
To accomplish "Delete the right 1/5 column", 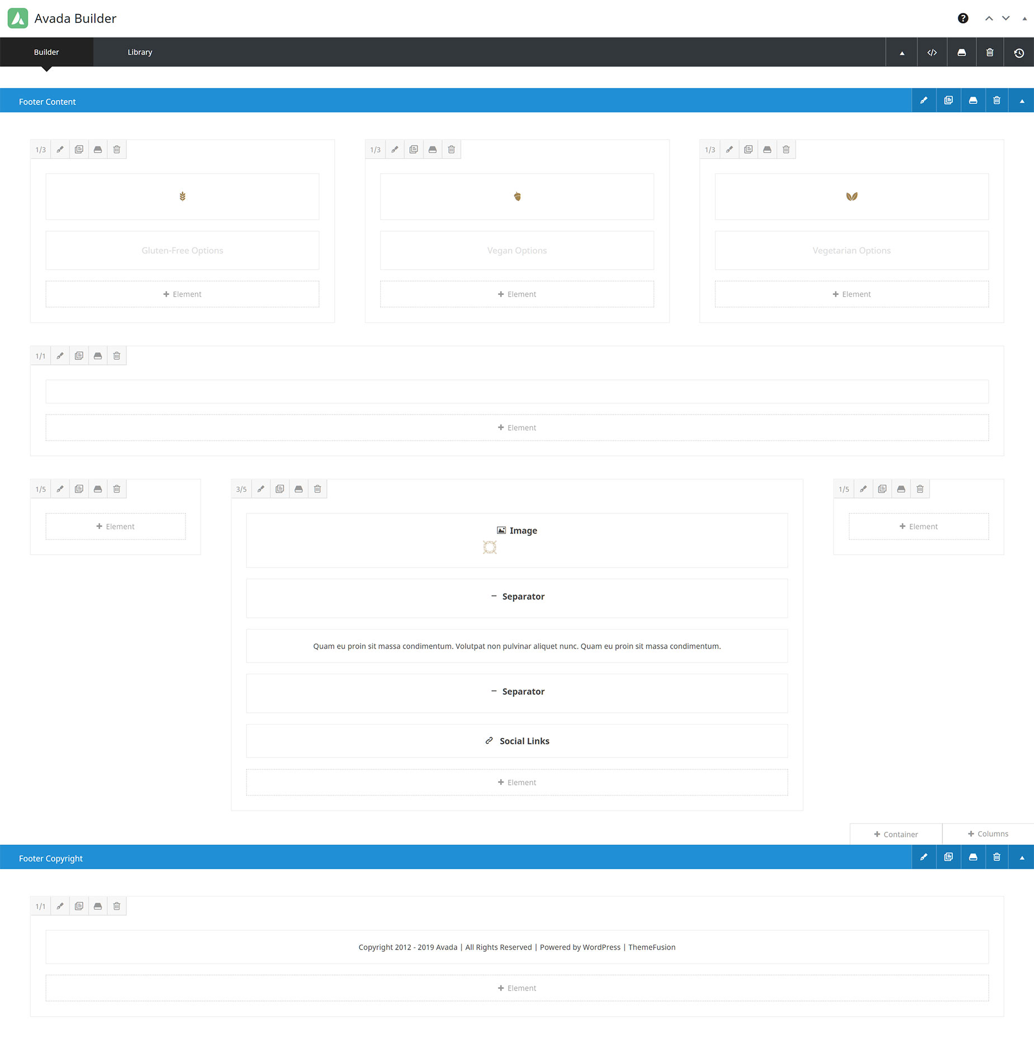I will (x=920, y=489).
